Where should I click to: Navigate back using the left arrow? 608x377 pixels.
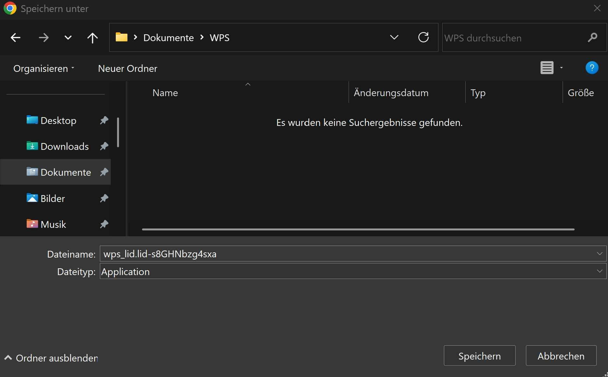[x=15, y=38]
